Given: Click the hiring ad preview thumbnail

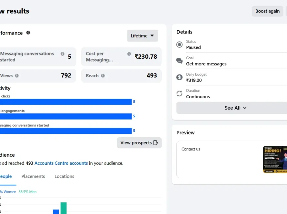Looking at the screenshot, I should click(x=275, y=159).
